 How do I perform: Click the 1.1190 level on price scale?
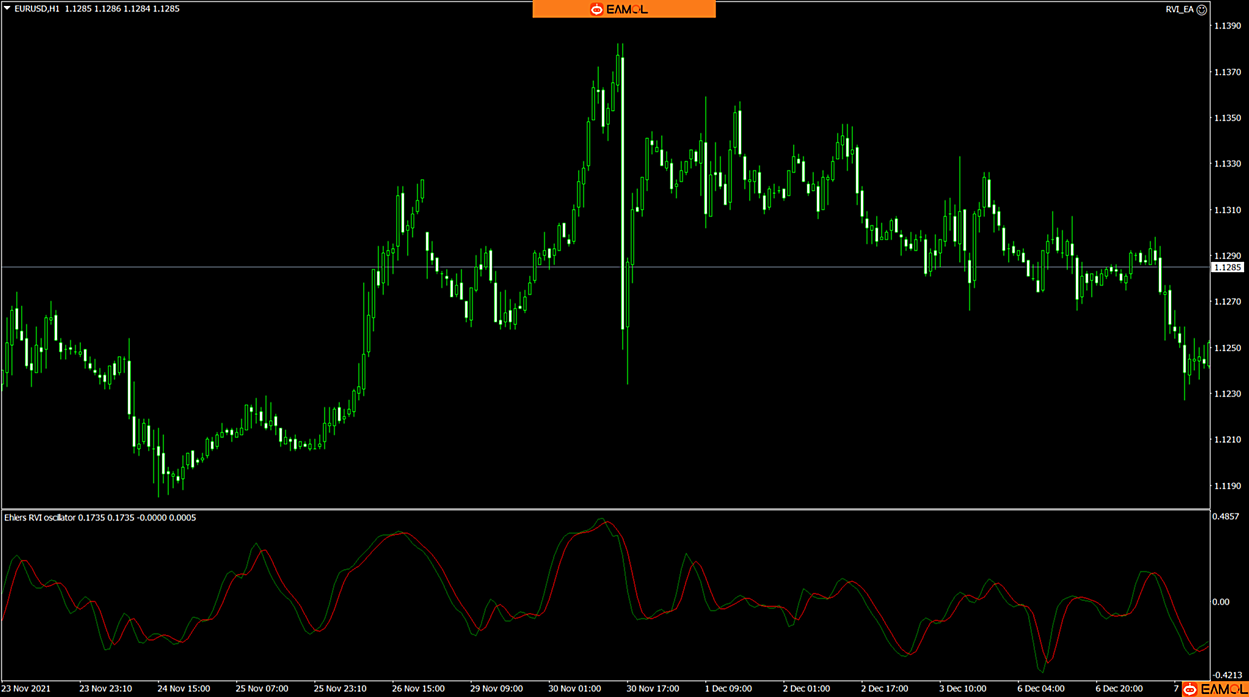pos(1227,486)
